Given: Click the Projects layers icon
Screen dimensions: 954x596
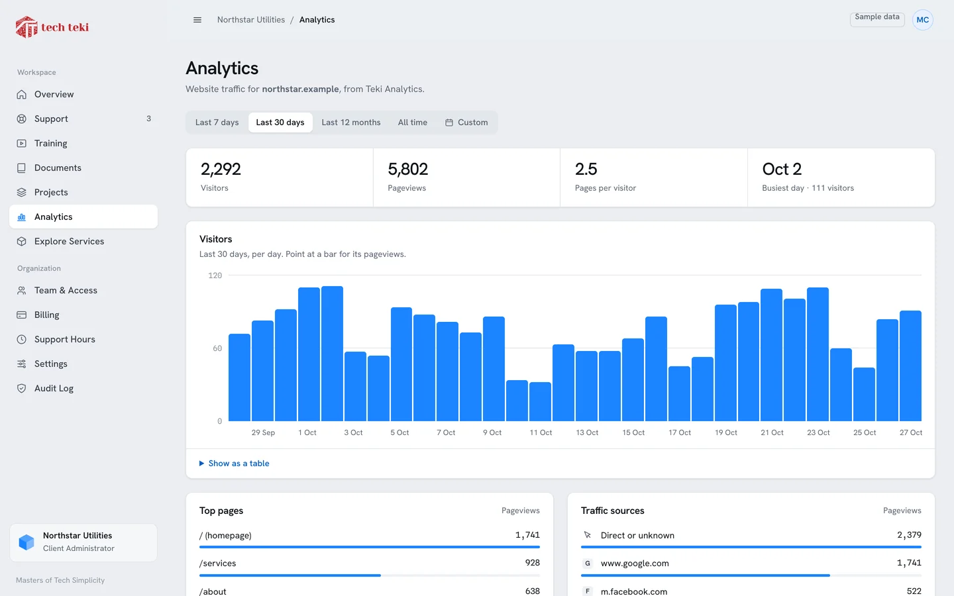Looking at the screenshot, I should (22, 193).
